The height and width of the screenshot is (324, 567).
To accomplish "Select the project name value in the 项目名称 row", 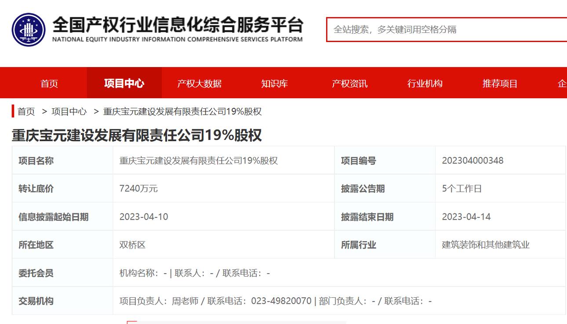I will point(199,160).
